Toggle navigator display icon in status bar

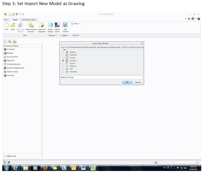5,162
